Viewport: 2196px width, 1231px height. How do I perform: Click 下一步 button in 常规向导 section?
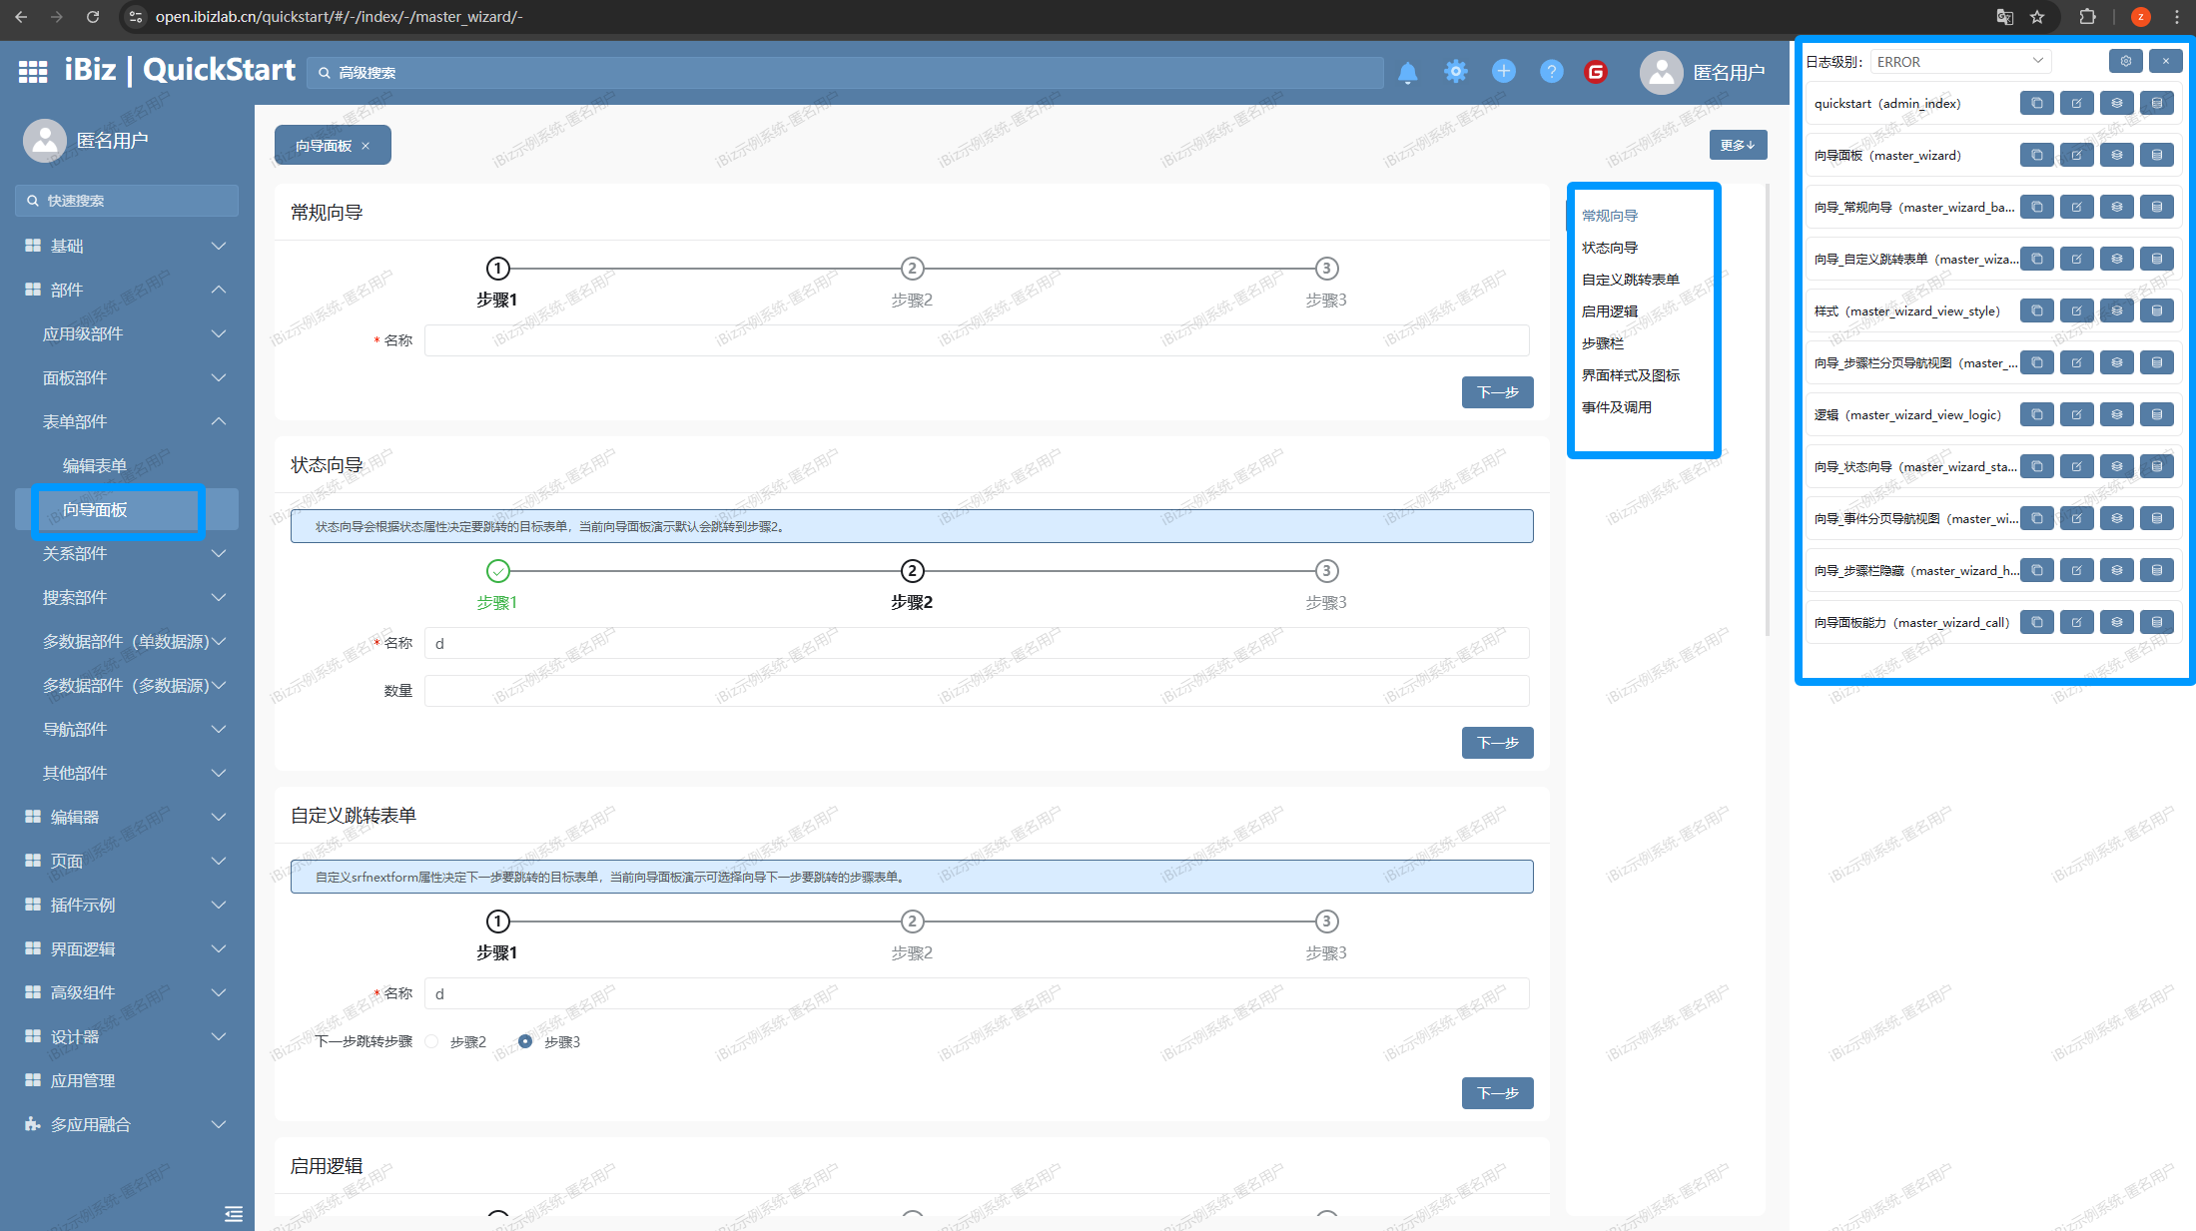point(1497,392)
